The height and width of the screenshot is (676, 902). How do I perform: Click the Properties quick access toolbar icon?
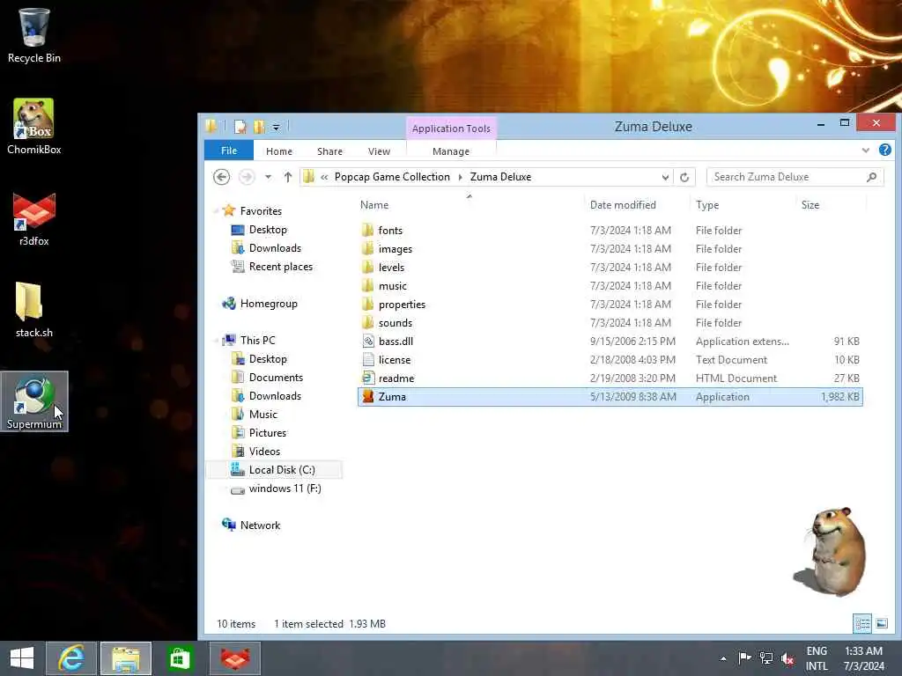click(x=240, y=127)
